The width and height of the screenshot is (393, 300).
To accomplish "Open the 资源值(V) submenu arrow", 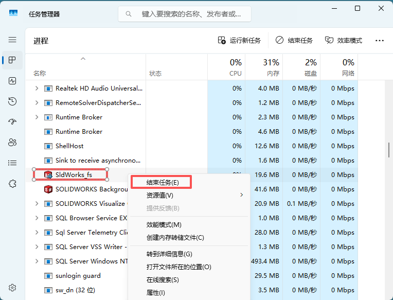I will 242,195.
